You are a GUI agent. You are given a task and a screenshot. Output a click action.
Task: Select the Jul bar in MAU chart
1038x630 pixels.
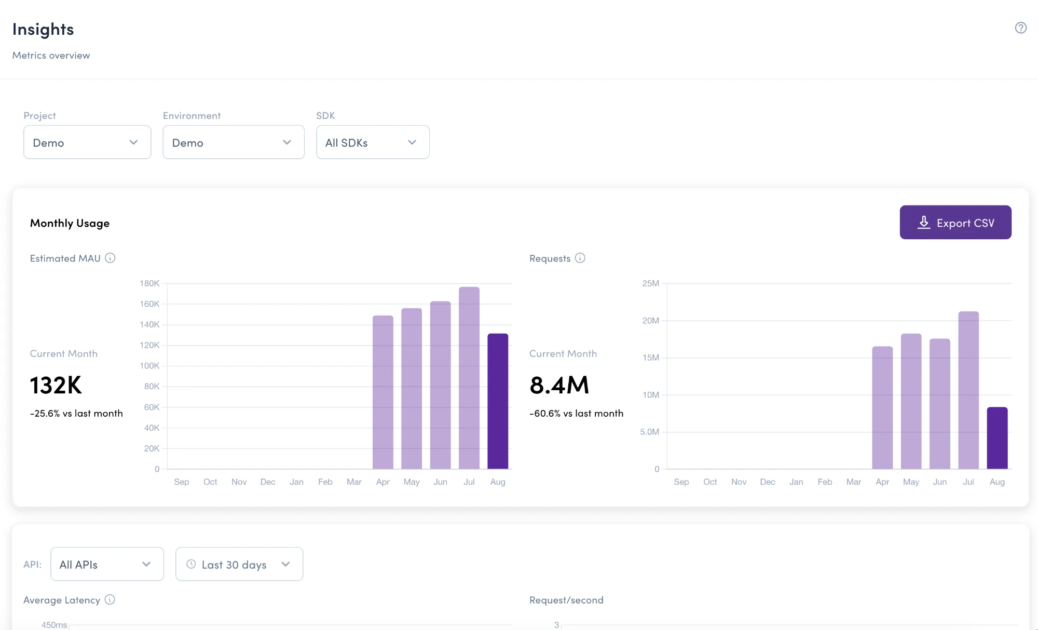point(469,378)
